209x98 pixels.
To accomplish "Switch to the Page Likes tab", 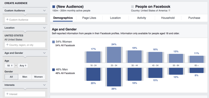I will (x=89, y=18).
